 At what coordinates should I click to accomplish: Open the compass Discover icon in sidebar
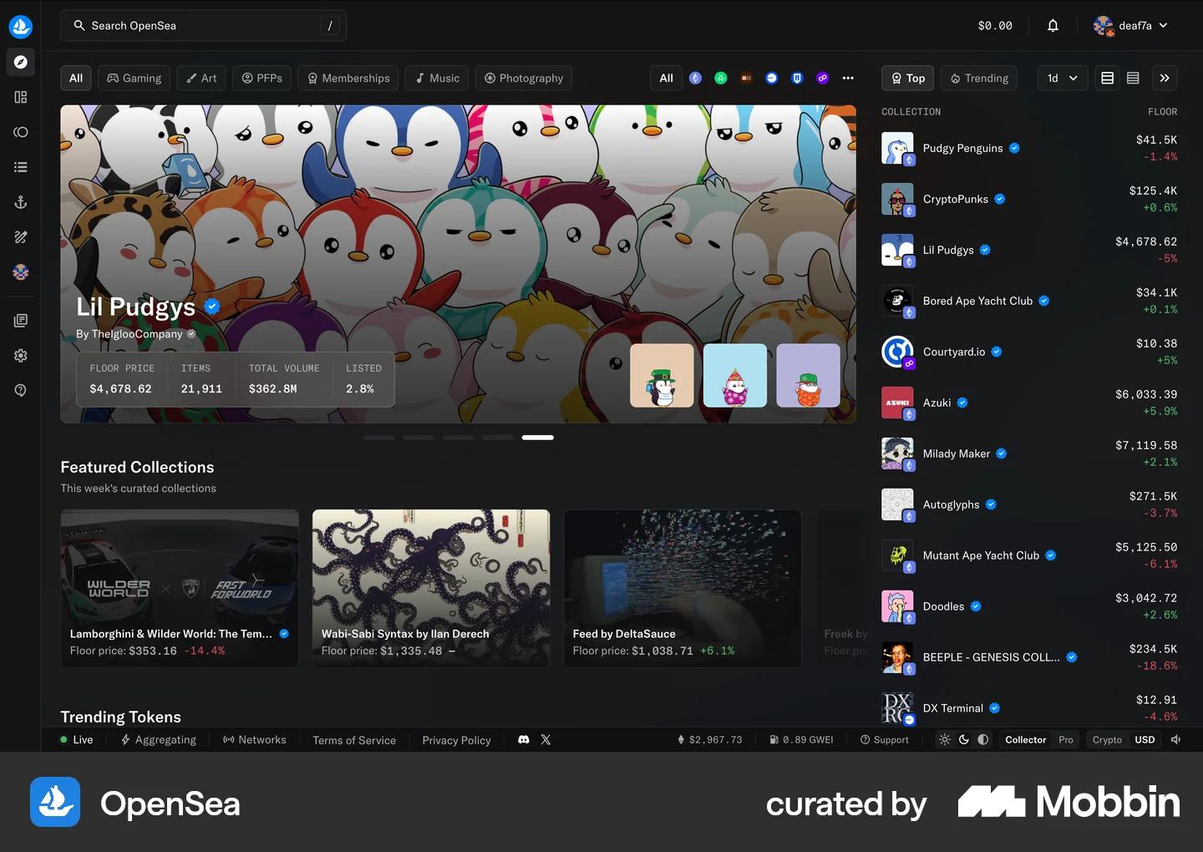pyautogui.click(x=21, y=62)
